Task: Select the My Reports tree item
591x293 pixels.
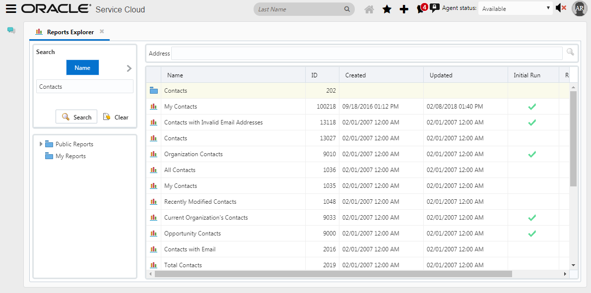Action: (70, 156)
